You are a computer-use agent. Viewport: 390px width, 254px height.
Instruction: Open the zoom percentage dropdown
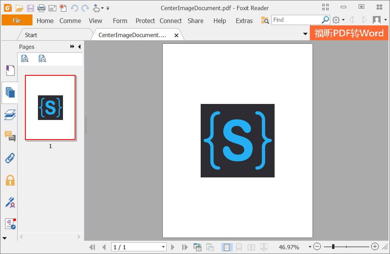pos(310,247)
